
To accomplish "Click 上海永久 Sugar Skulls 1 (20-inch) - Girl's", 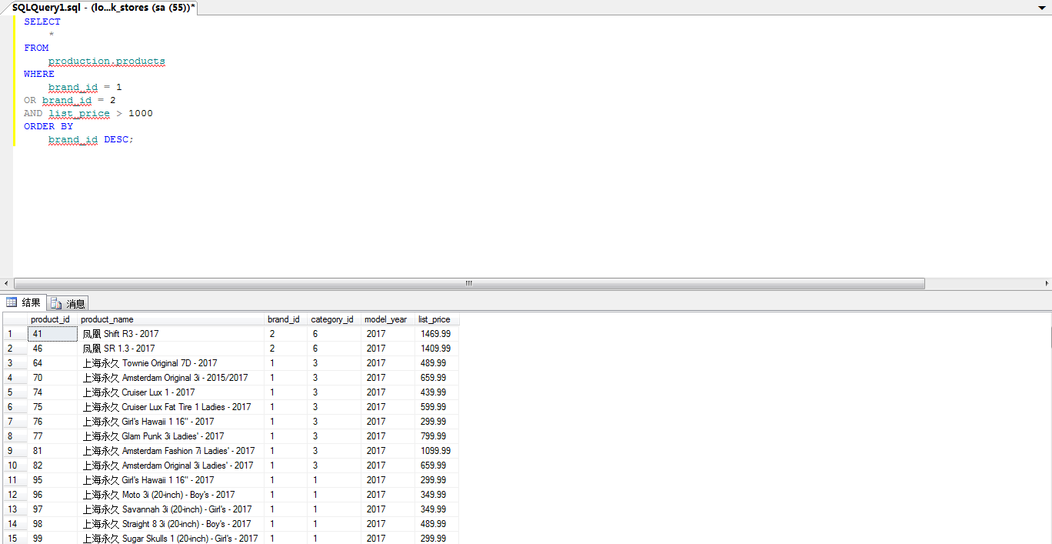I will click(170, 539).
